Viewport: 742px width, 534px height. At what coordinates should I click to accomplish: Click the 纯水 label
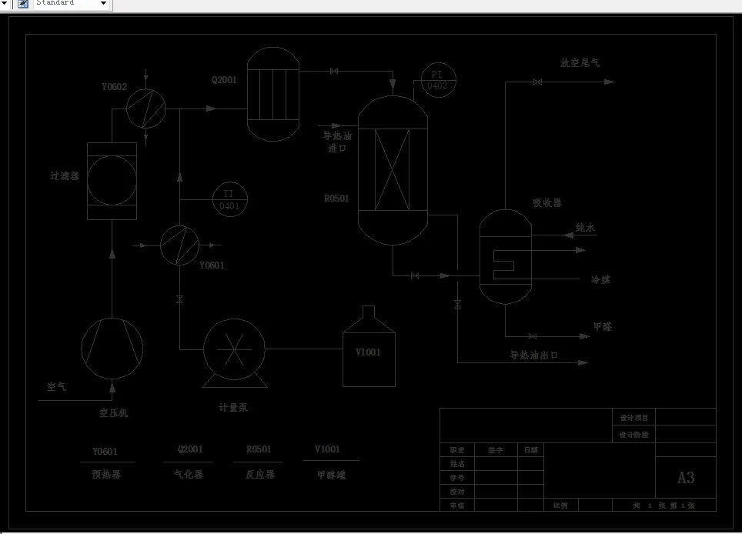pos(586,228)
